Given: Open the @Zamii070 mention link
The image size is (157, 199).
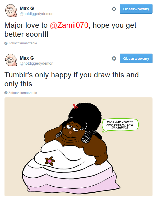Looking at the screenshot, I should click(x=69, y=25).
